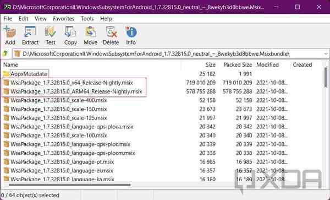The height and width of the screenshot is (200, 330).
Task: Open the Edit menu
Action: coord(23,19)
